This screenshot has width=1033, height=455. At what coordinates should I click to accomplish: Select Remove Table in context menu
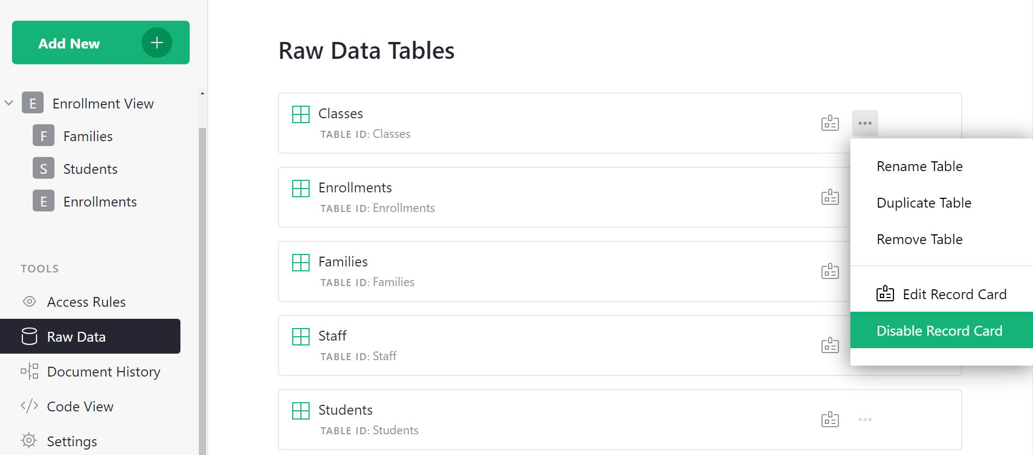919,239
